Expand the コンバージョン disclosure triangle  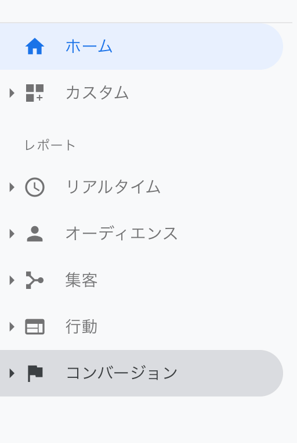[x=12, y=373]
